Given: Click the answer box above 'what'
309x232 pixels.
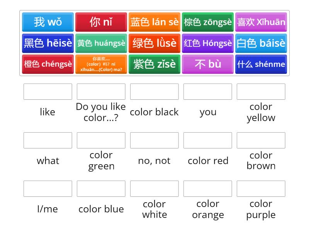Looking at the screenshot, I should click(x=48, y=140).
